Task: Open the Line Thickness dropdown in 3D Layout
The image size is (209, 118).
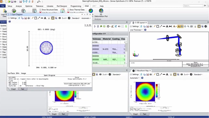Action: [136, 30]
